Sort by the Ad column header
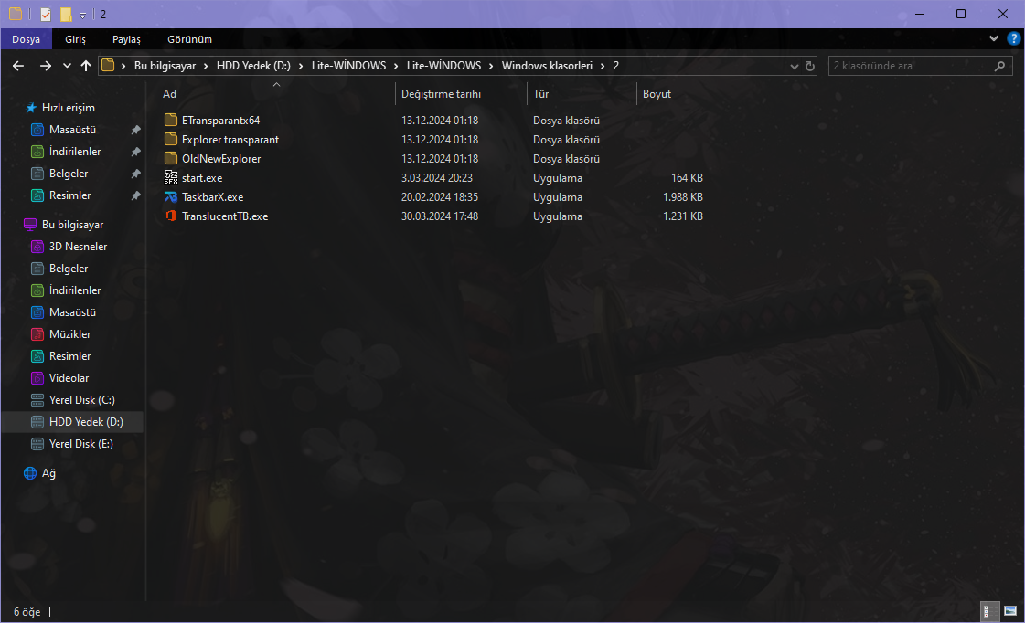The width and height of the screenshot is (1025, 623). pyautogui.click(x=169, y=94)
